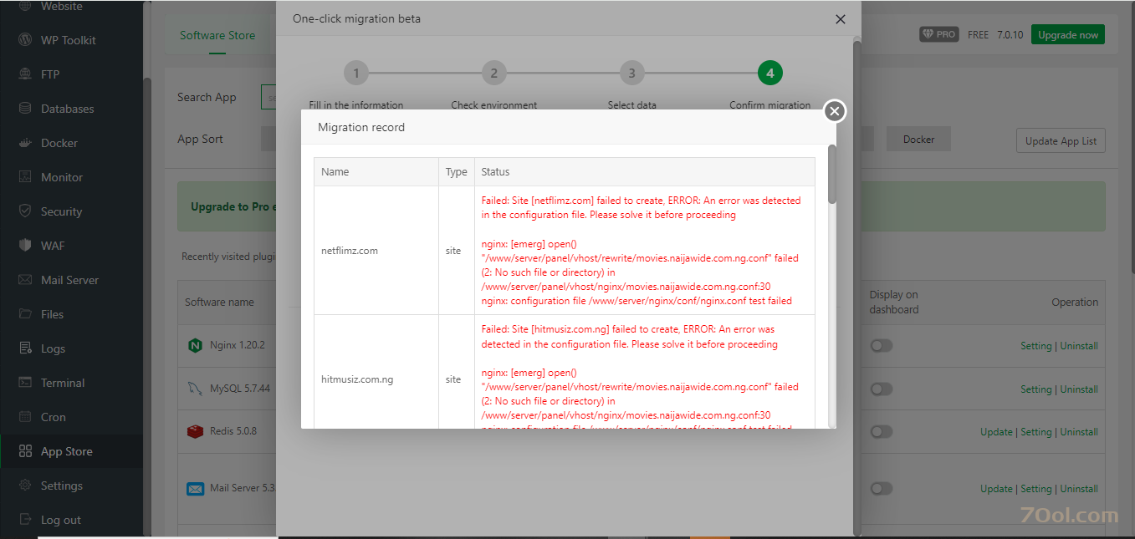Click the Security shield icon

pos(25,211)
